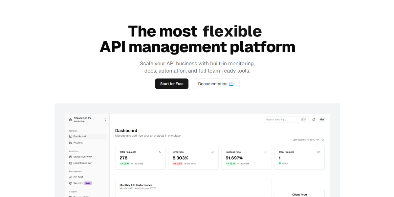Image resolution: width=394 pixels, height=197 pixels.
Task: Click the success icon on the Success Rate card
Action: (x=266, y=152)
